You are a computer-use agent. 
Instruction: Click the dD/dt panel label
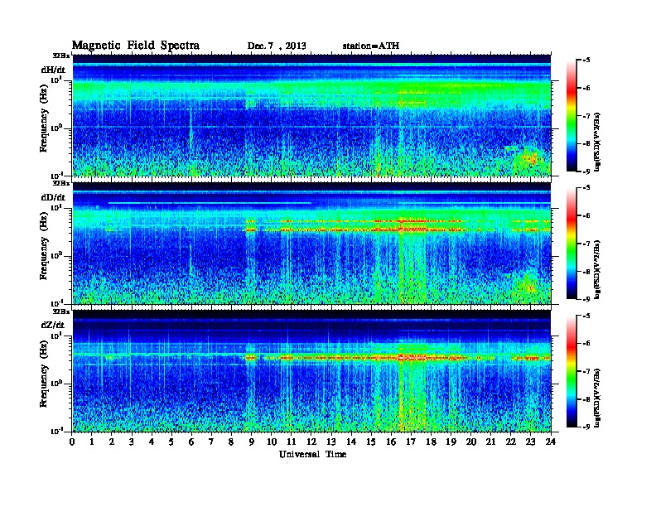(53, 197)
